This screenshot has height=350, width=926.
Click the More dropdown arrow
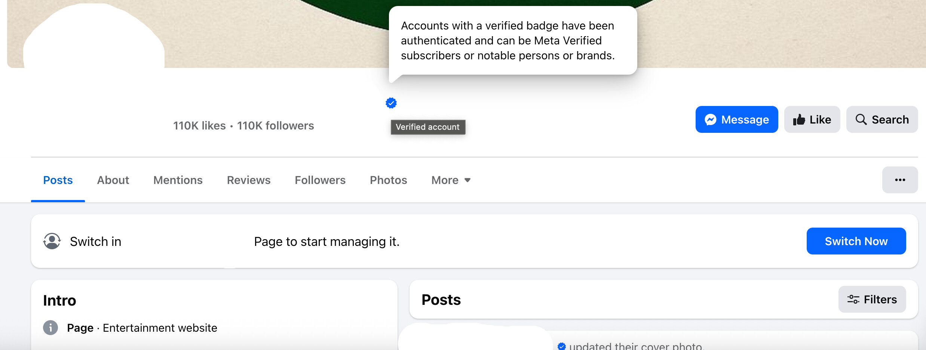[467, 180]
